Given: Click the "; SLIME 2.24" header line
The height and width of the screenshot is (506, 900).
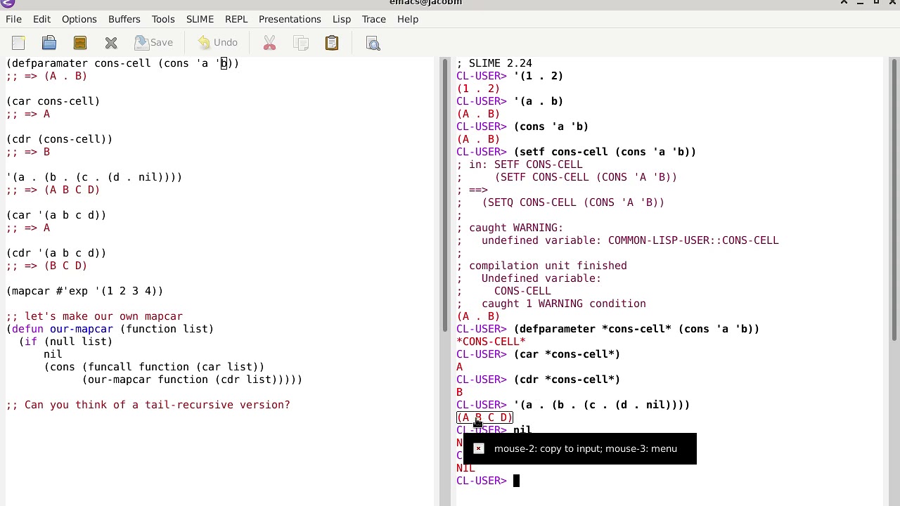Looking at the screenshot, I should click(x=494, y=63).
